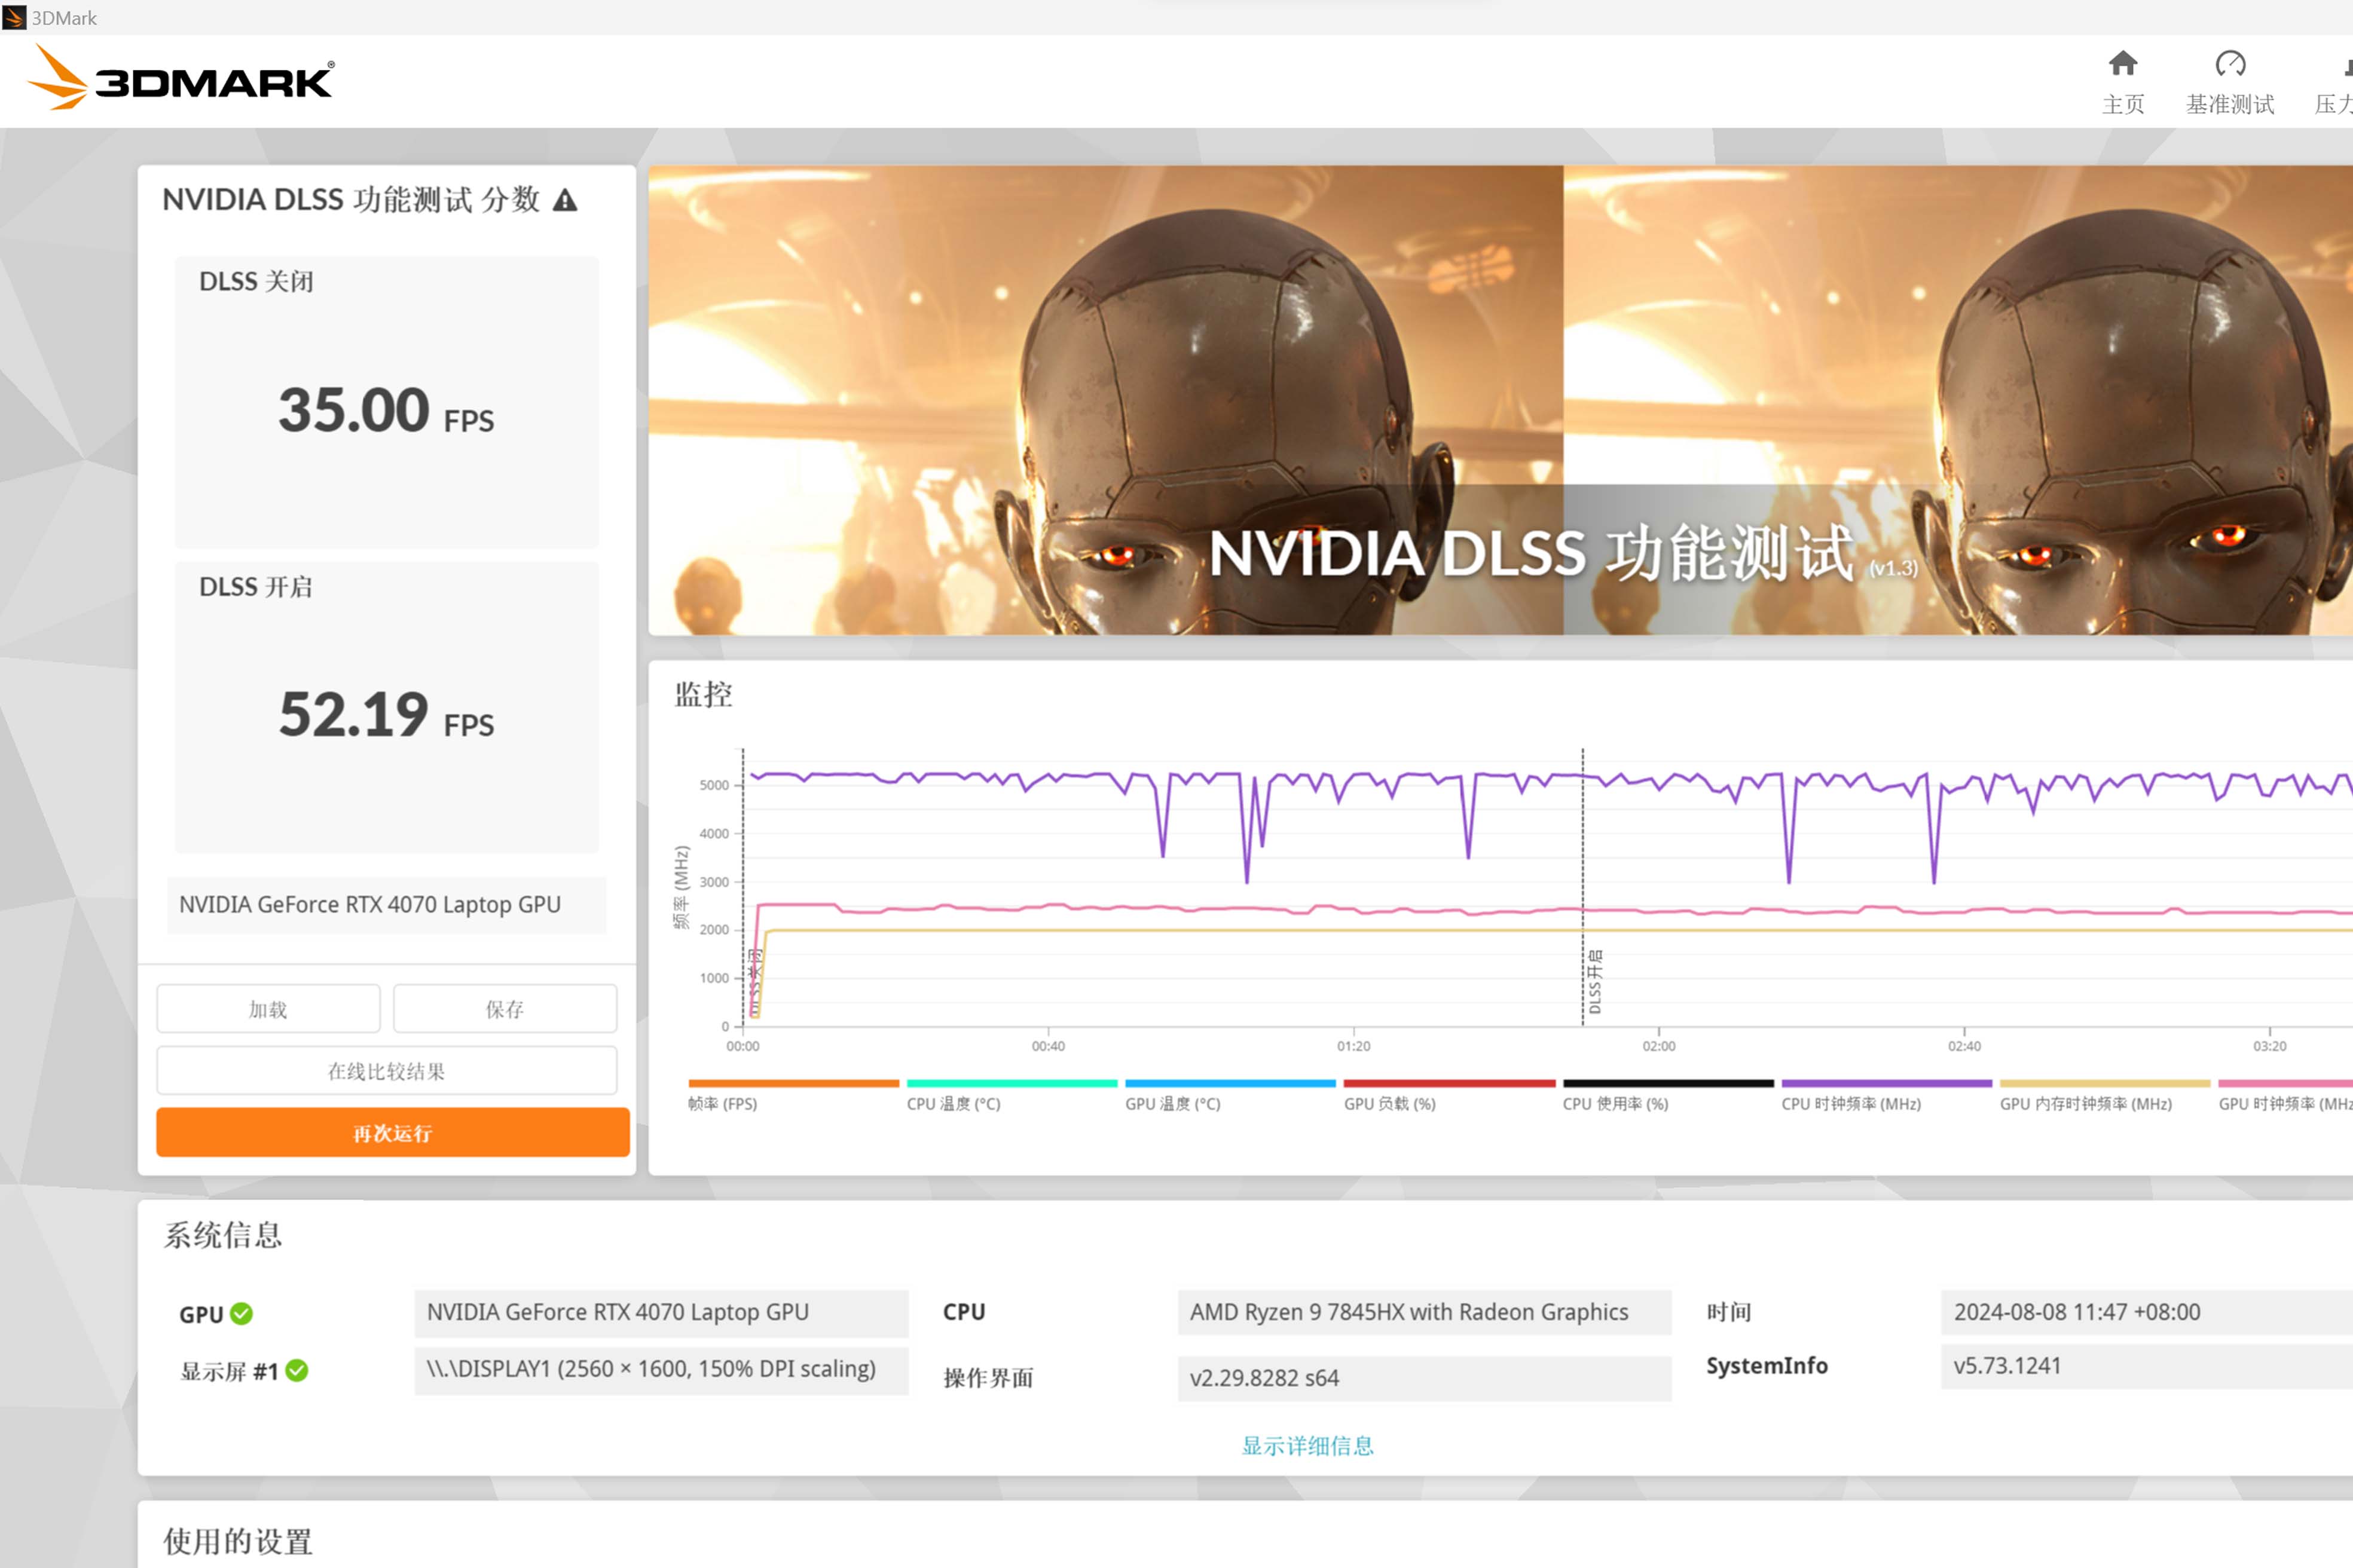The image size is (2353, 1568).
Task: Toggle the teal CPU 温度 legend swatch
Action: pyautogui.click(x=1012, y=1083)
